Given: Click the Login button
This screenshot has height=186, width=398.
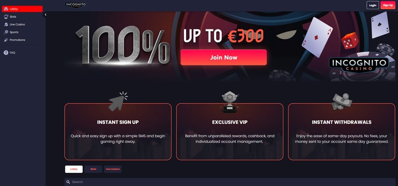Looking at the screenshot, I should [372, 5].
